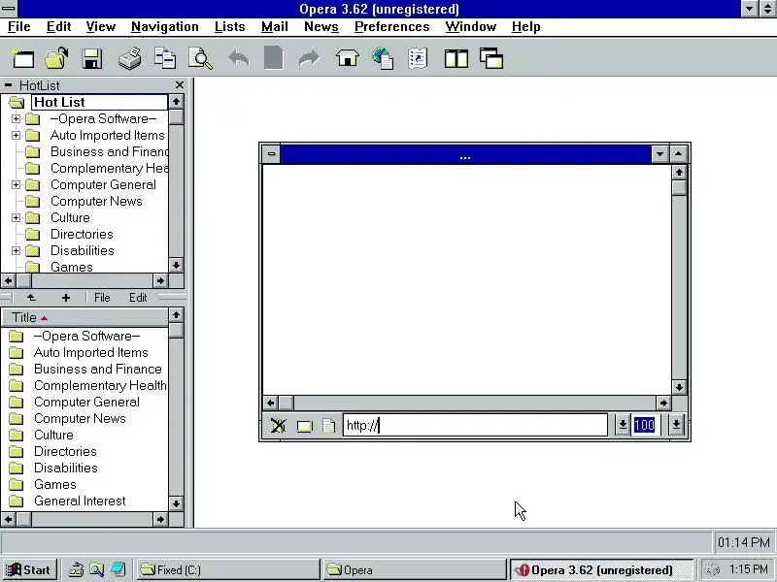Open the zoom percentage dropdown arrow
This screenshot has width=777, height=582.
click(x=676, y=425)
